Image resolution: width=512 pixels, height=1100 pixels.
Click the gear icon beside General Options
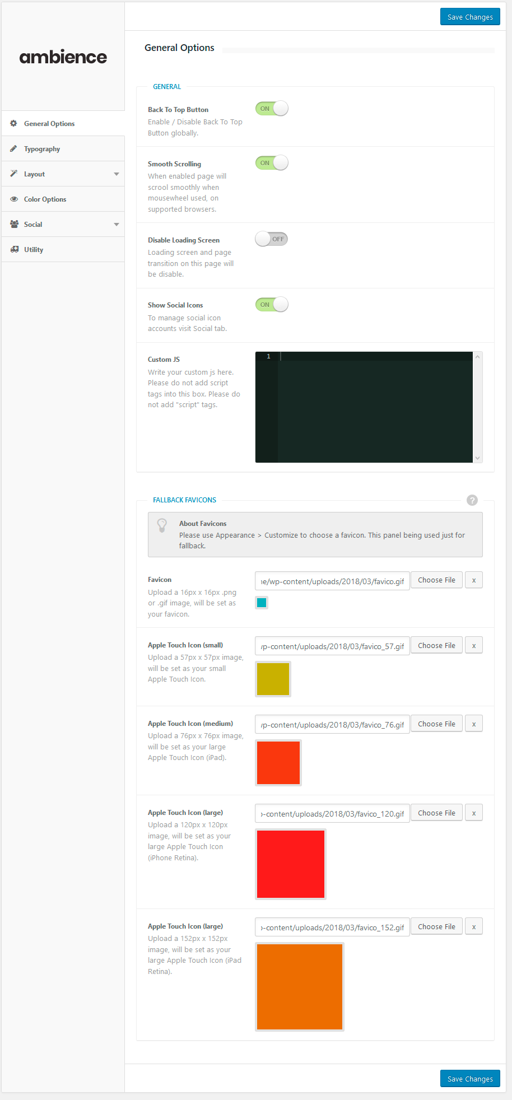14,123
